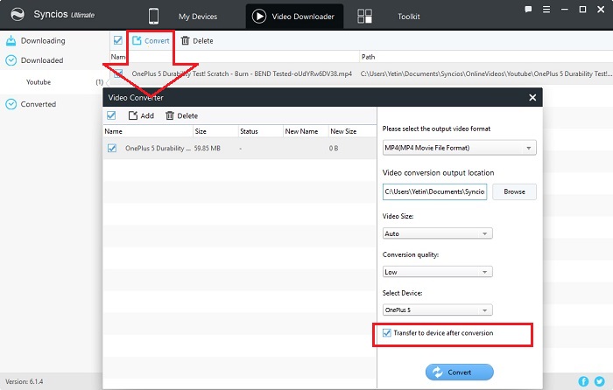Open the output video format dropdown

pyautogui.click(x=460, y=148)
